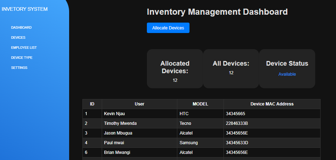Click the Device Status card heading
The width and height of the screenshot is (336, 160).
pyautogui.click(x=287, y=63)
